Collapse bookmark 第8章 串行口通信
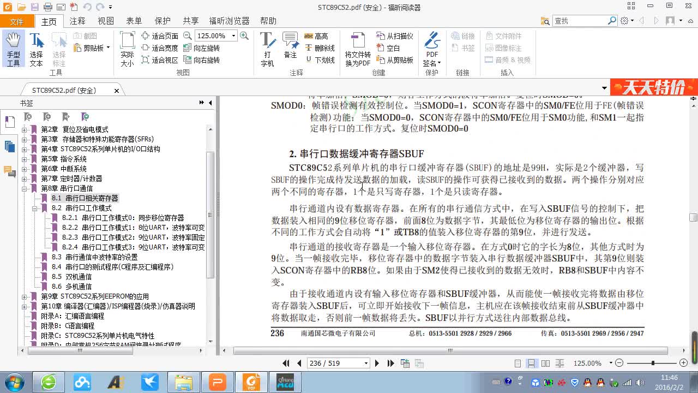Viewport: 698px width, 393px height. click(x=24, y=188)
